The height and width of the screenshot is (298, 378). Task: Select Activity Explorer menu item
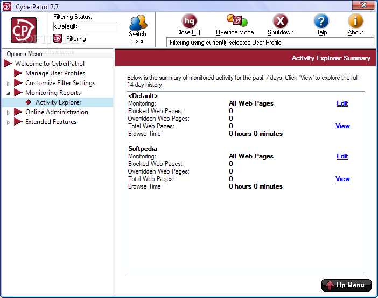[x=58, y=102]
